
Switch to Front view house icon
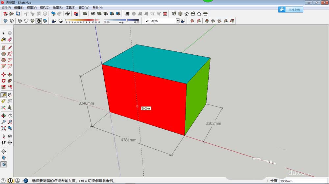[x=187, y=14]
